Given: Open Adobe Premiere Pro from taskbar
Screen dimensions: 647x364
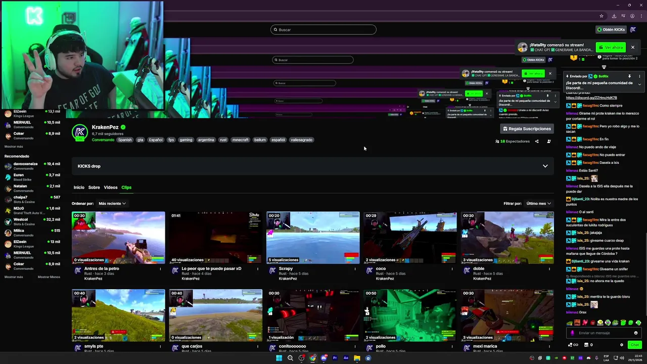Looking at the screenshot, I should (335, 358).
